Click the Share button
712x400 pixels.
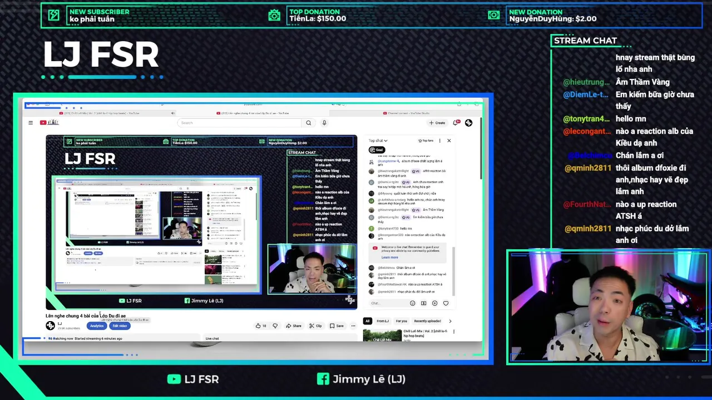coord(294,326)
